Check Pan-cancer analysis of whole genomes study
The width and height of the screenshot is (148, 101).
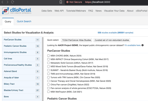[x=48, y=88]
